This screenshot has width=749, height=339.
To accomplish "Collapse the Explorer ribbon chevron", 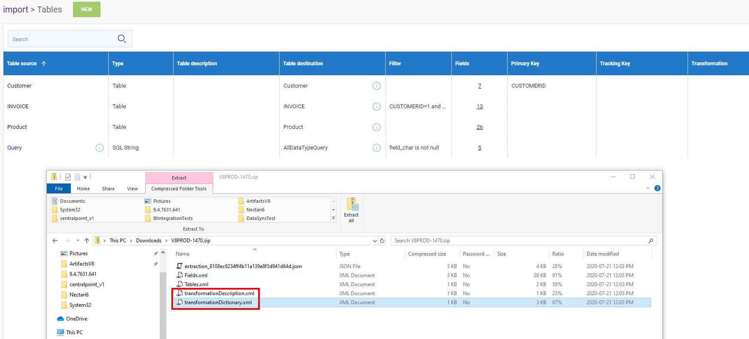I will 648,189.
